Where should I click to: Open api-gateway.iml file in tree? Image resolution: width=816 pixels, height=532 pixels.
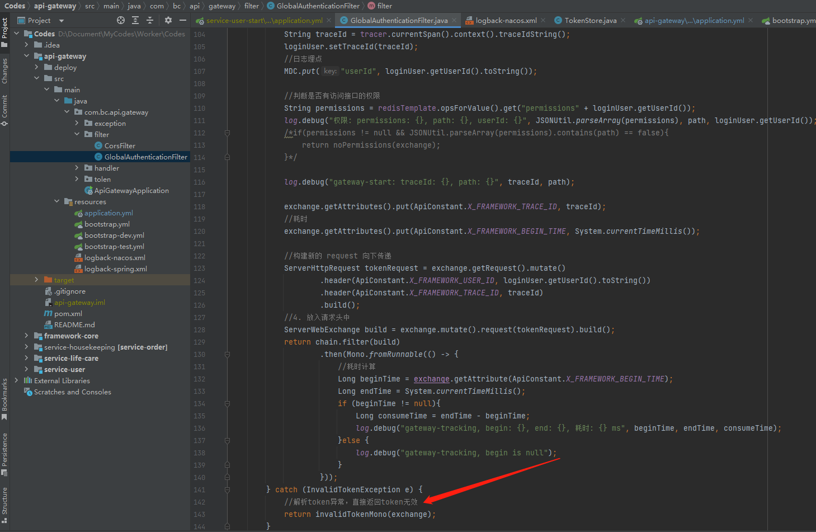(79, 302)
